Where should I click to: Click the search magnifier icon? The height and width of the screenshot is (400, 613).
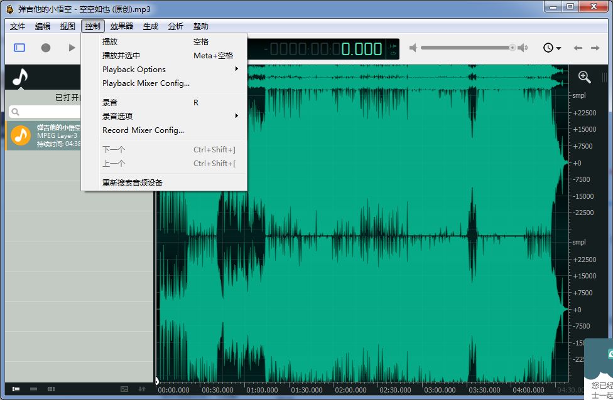tap(15, 112)
